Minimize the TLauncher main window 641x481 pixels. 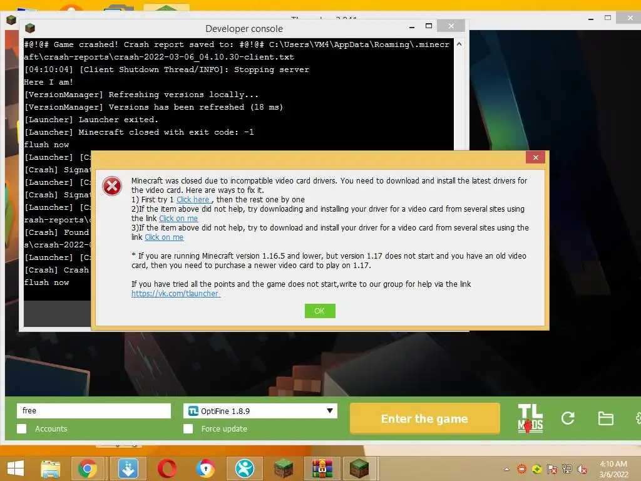tap(591, 19)
